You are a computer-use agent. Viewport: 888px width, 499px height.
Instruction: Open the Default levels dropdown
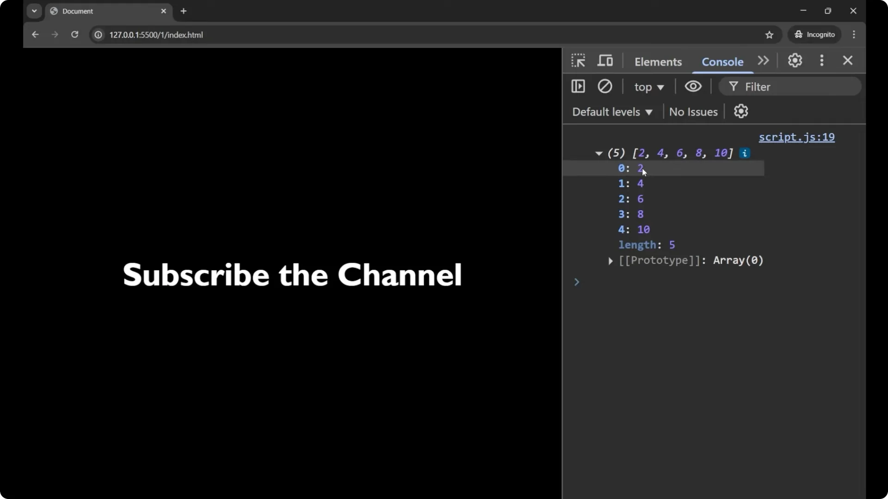tap(612, 111)
